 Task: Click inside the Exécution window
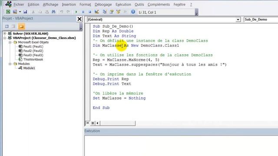coord(181,146)
